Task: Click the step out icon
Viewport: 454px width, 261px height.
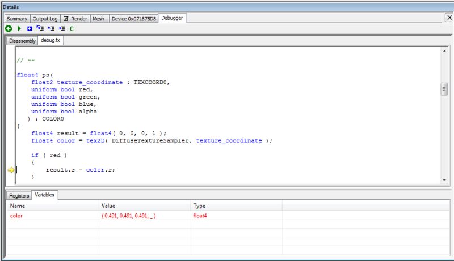Action: point(62,28)
